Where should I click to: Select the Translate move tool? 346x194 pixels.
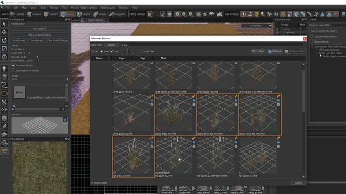4,32
